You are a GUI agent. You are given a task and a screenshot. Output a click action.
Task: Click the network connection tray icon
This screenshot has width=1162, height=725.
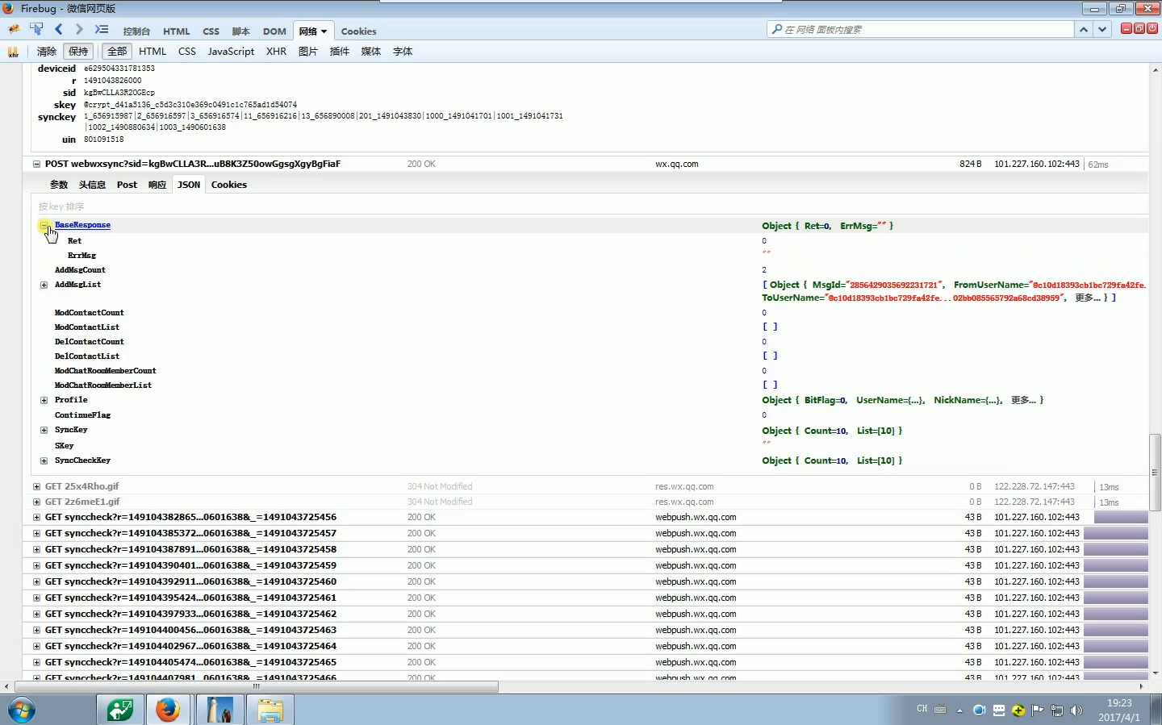click(x=1057, y=710)
